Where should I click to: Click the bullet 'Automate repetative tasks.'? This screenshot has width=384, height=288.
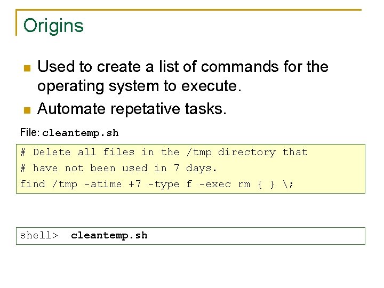pos(132,108)
